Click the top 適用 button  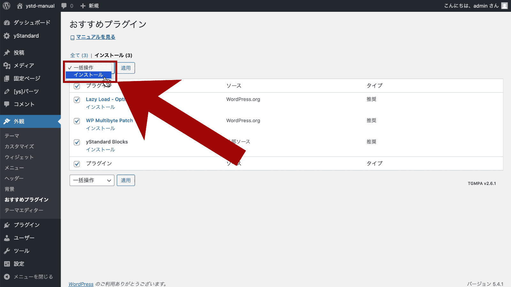(126, 68)
